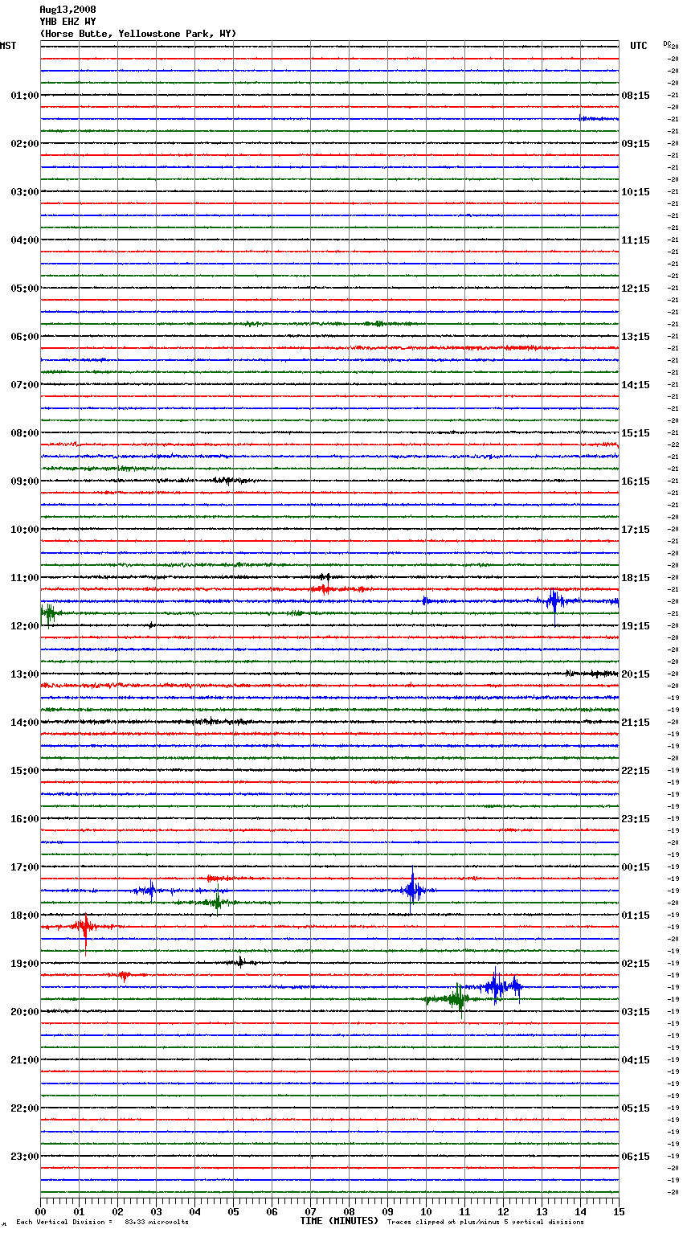
Task: Click the traces clipped footnote text
Action: (x=485, y=1222)
